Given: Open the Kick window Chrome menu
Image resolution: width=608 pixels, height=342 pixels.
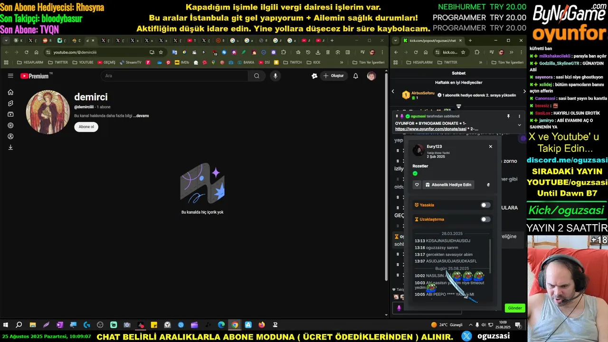Looking at the screenshot, I should point(521,52).
